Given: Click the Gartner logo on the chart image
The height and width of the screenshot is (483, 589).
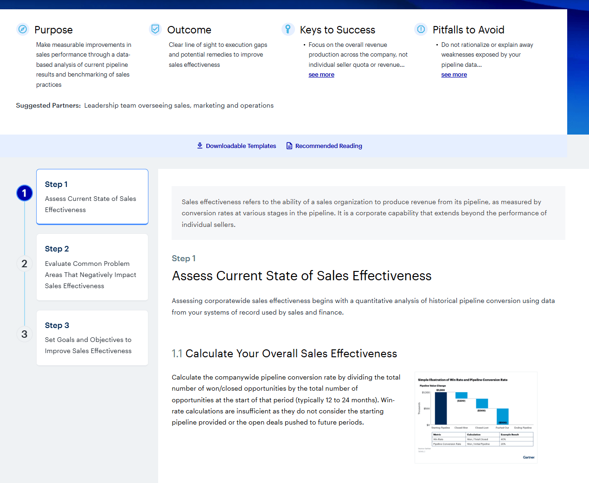Looking at the screenshot, I should click(x=529, y=457).
